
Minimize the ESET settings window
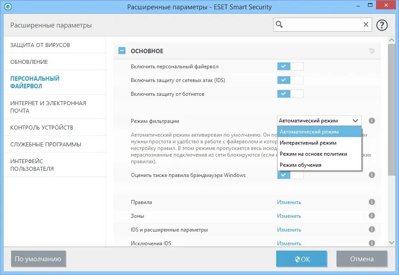pos(358,6)
